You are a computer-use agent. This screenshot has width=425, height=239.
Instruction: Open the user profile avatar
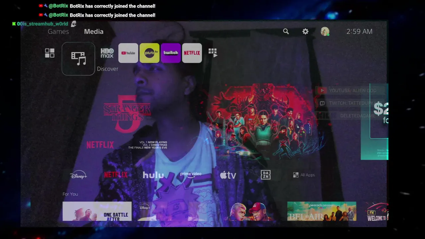[325, 32]
